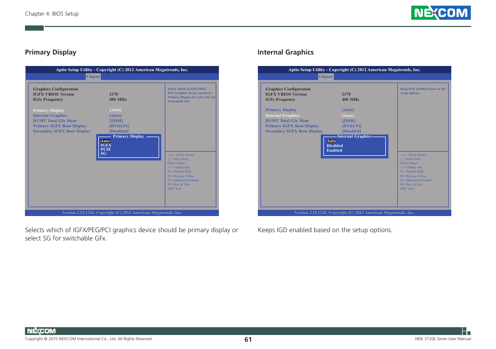Viewport: 496px width, 349px height.
Task: Choose PCIE in the Primary Display popup
Action: coord(106,149)
